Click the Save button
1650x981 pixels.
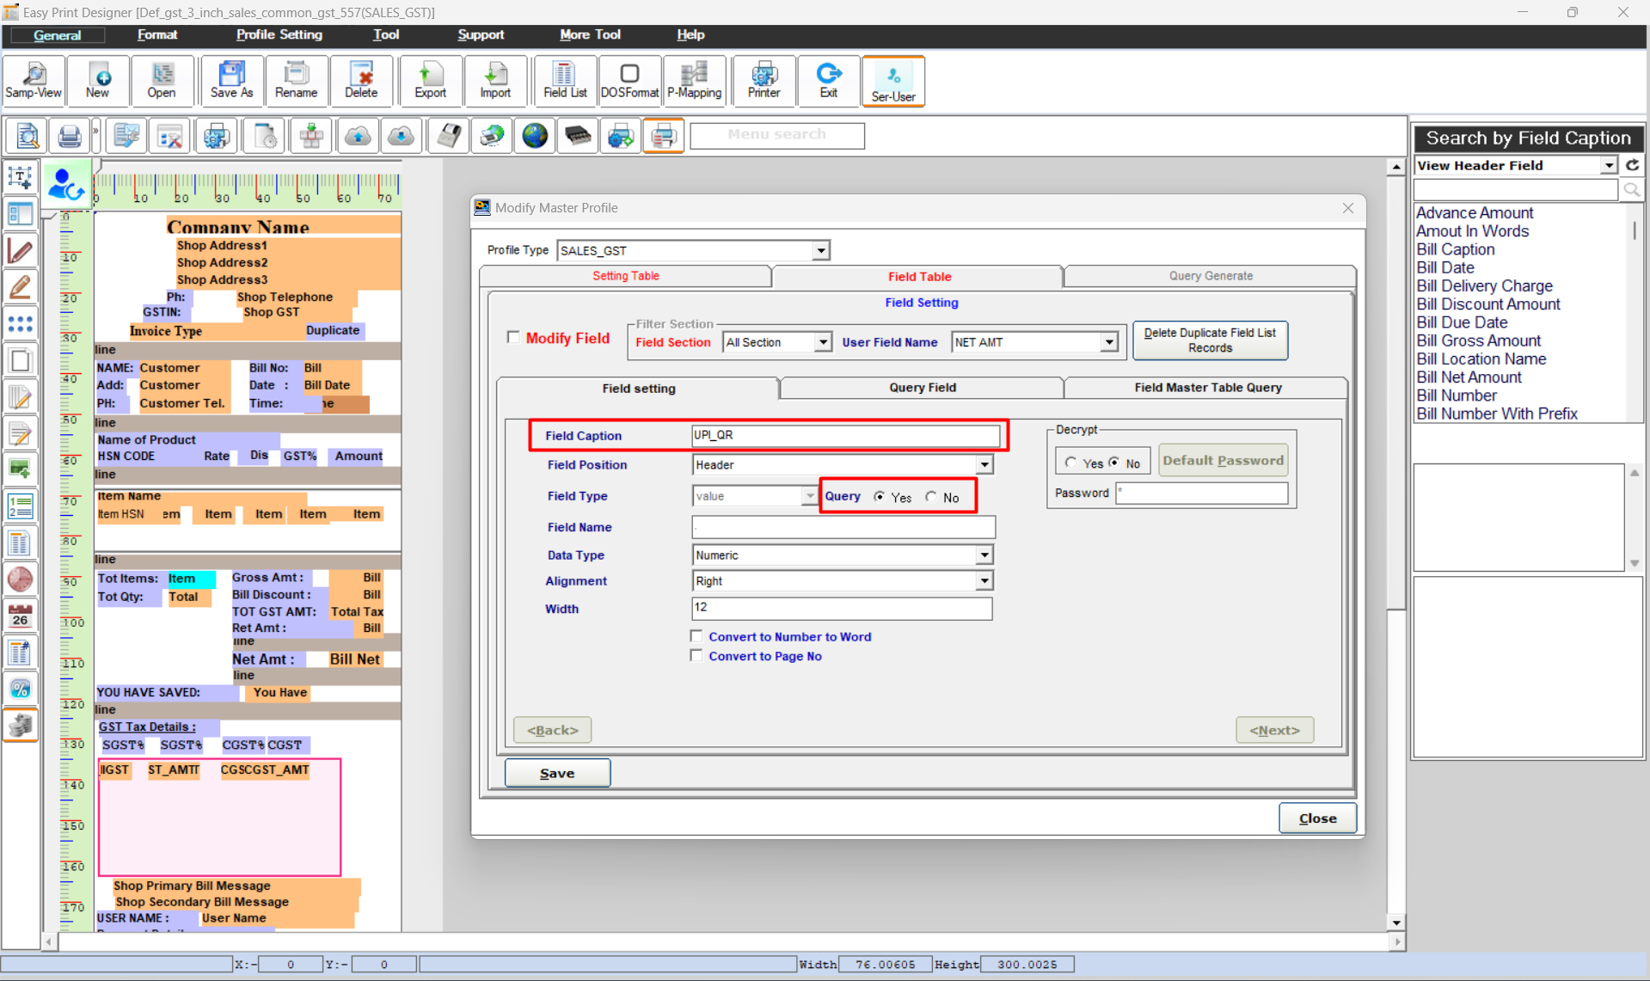(557, 773)
